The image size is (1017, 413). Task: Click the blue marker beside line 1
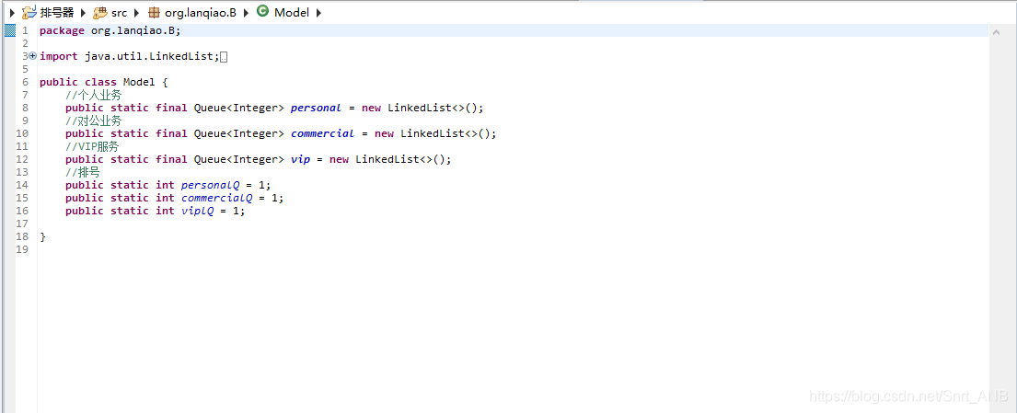(x=10, y=30)
